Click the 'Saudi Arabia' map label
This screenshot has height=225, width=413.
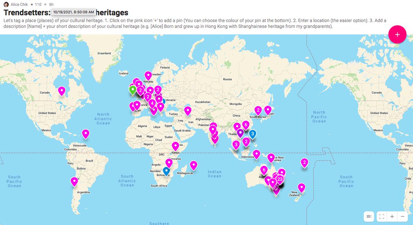pos(182,131)
